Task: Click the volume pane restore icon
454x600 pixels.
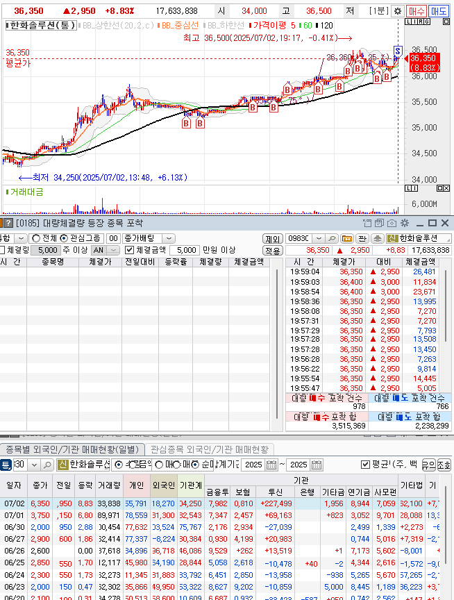Action: [x=440, y=188]
